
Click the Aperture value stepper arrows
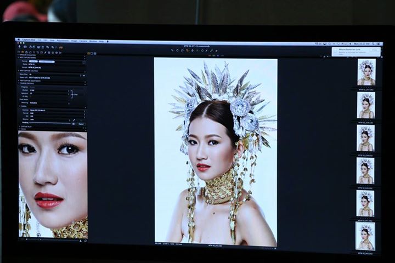tap(69, 94)
